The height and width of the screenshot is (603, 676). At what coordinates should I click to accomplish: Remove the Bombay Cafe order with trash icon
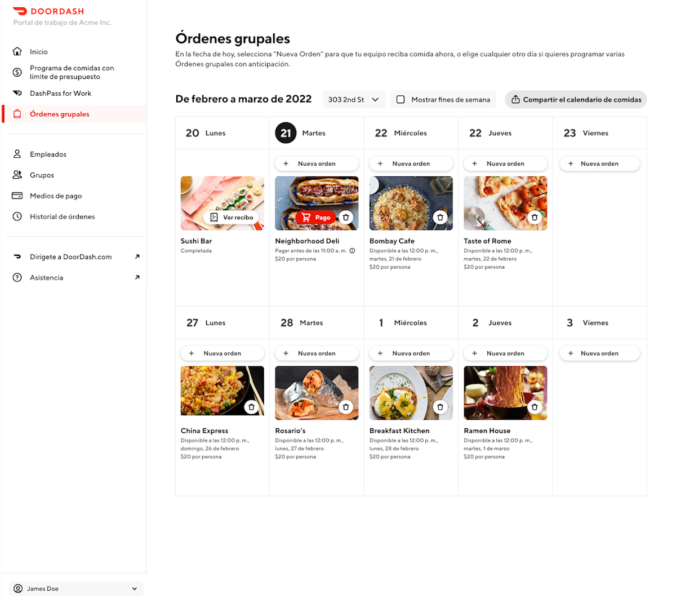[x=441, y=217]
